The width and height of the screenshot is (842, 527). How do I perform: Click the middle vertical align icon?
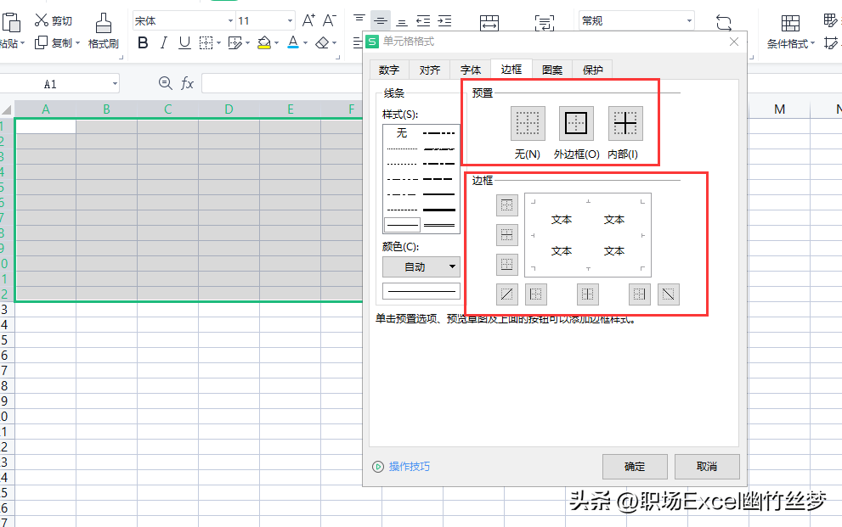380,21
